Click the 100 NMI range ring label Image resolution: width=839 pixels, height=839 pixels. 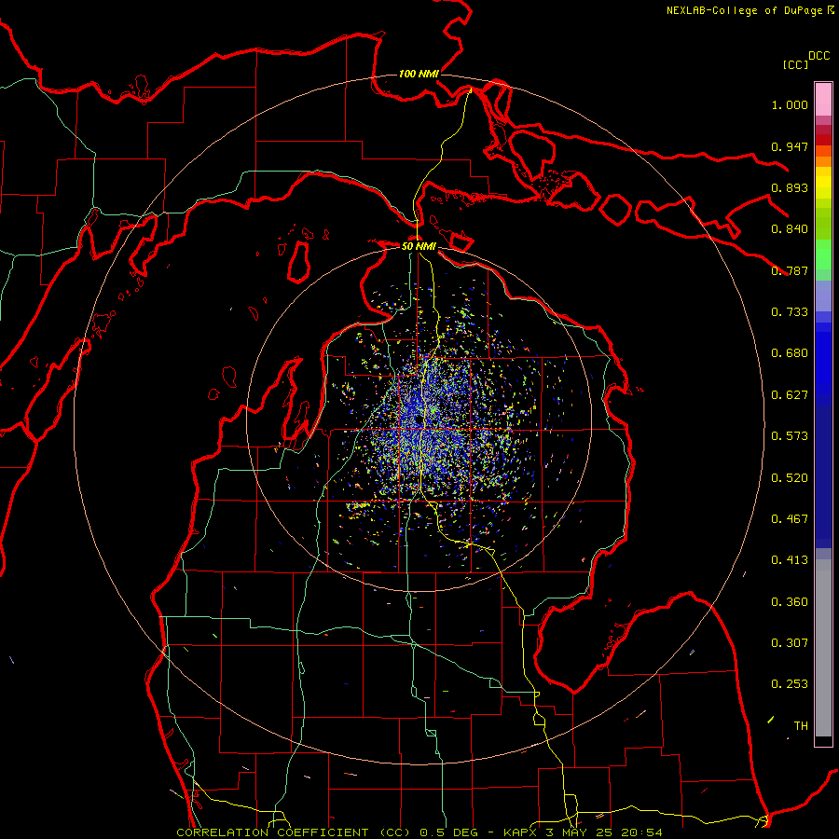point(419,74)
